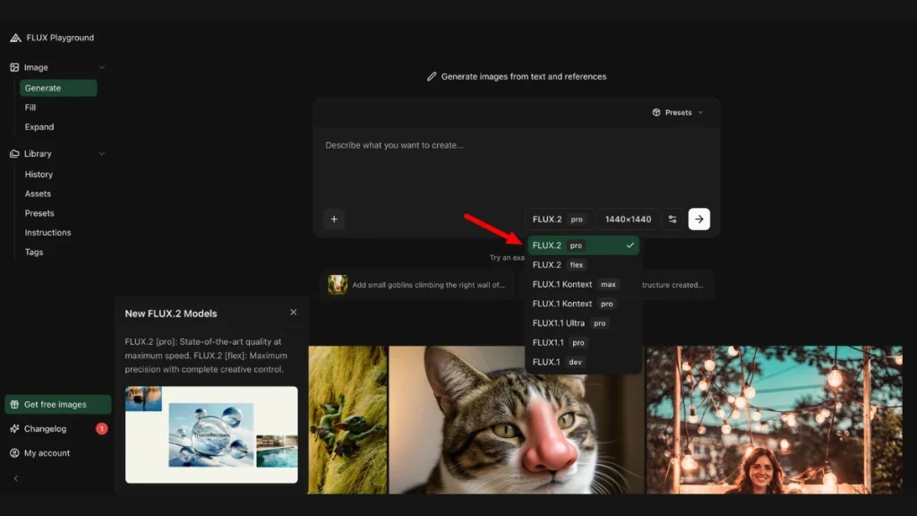Click the plus icon to add reference

pos(334,219)
